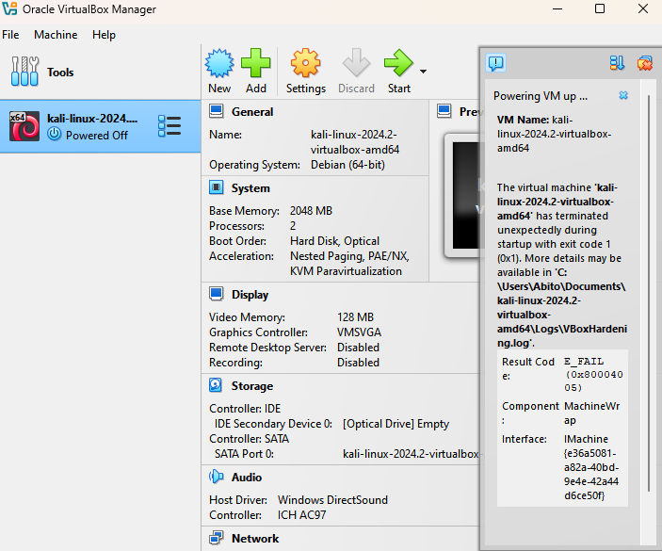Click the Remote Desktop Server Disabled value
The height and width of the screenshot is (551, 662).
[358, 348]
